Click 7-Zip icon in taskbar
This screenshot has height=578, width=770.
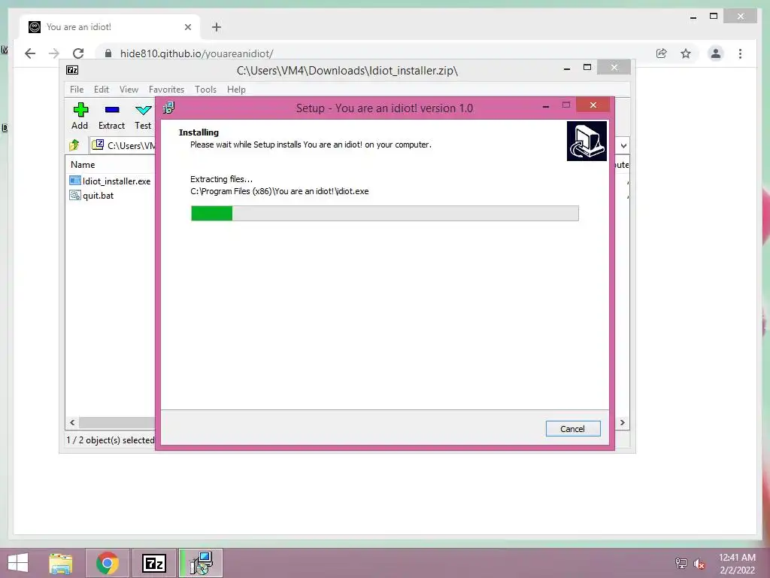pyautogui.click(x=153, y=563)
